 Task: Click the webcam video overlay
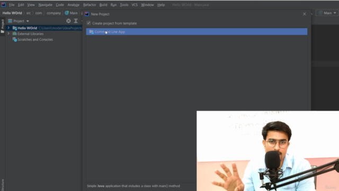(x=267, y=151)
